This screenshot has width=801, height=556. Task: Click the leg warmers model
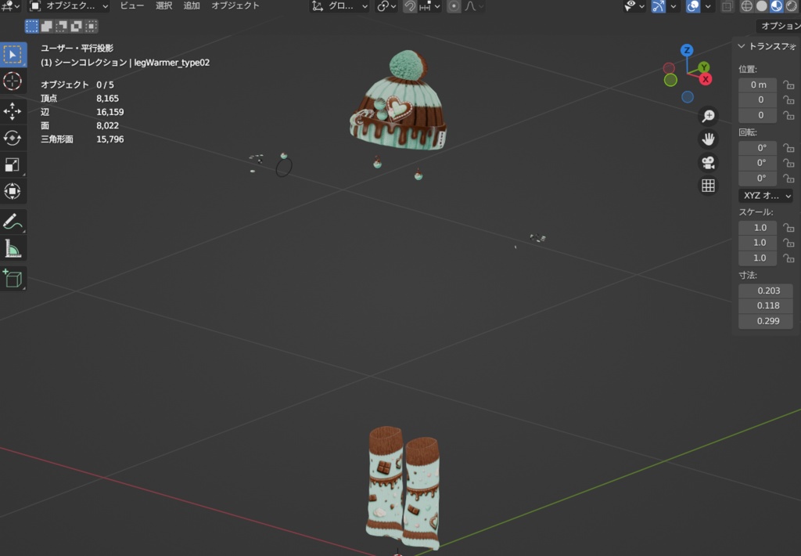pos(403,489)
